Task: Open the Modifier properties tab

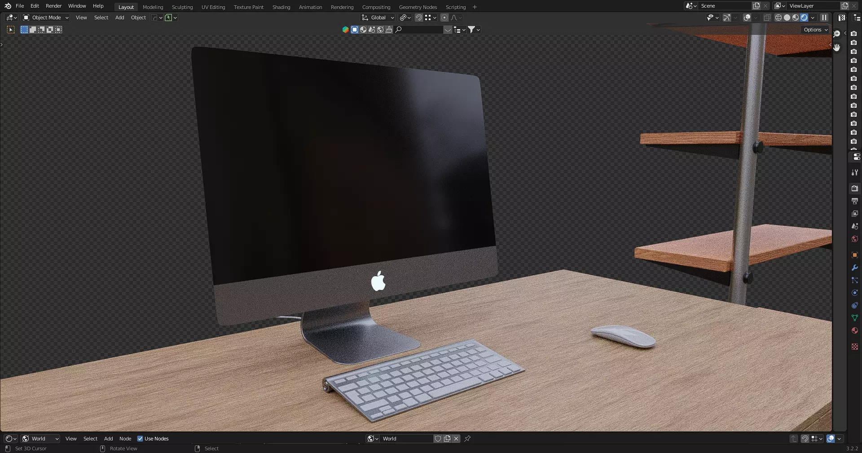Action: (855, 268)
